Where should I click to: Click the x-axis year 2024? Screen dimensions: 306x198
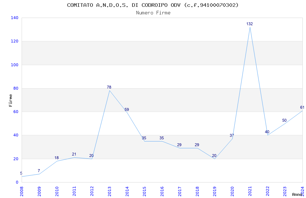click(x=302, y=191)
